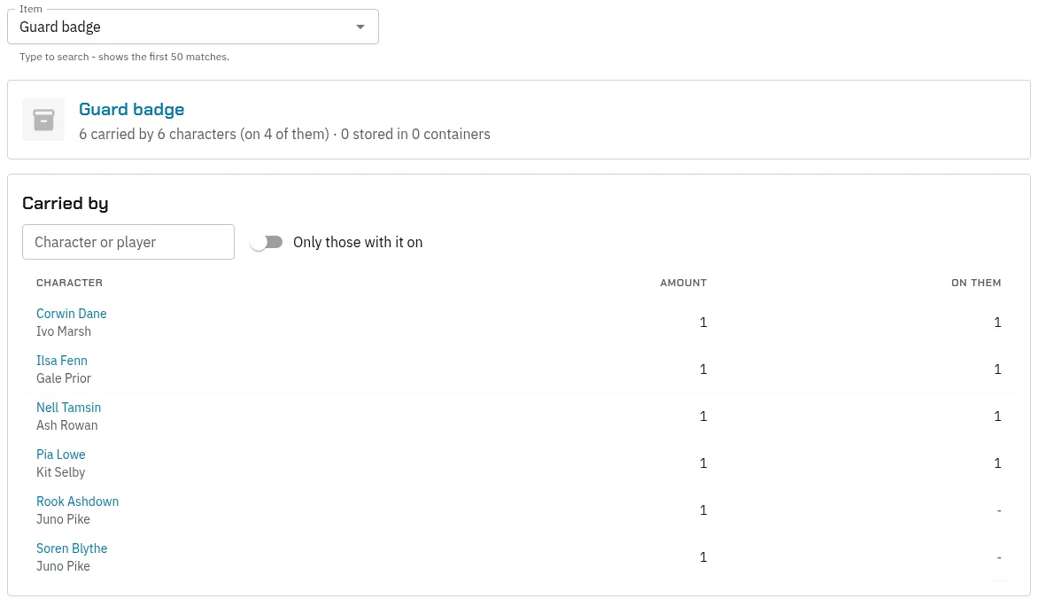
Task: Sort by the CHARACTER column header
Action: 69,283
